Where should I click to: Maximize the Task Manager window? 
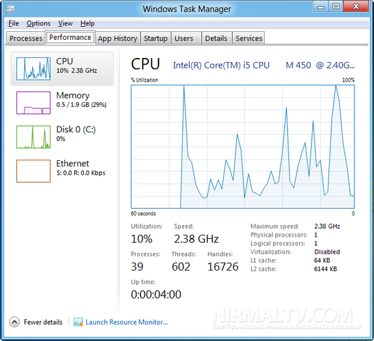336,7
